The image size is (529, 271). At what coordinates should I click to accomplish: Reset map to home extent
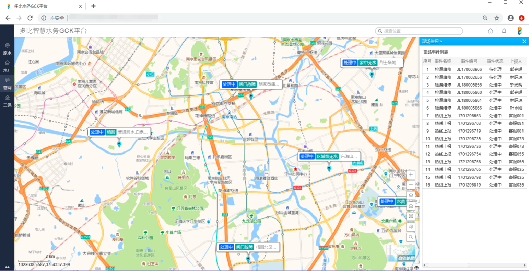(x=411, y=206)
